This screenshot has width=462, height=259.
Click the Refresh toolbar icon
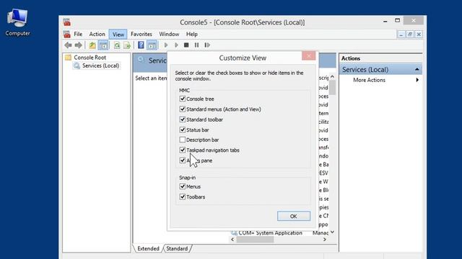[117, 45]
